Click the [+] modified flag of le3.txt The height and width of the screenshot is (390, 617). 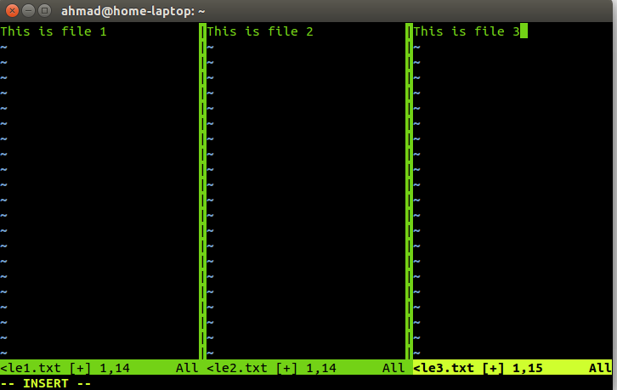click(493, 368)
